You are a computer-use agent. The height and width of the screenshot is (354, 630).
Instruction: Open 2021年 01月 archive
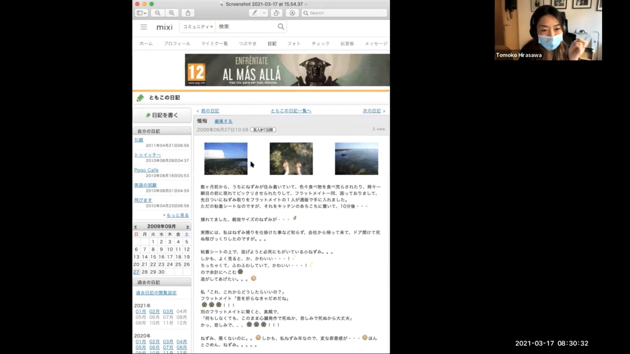[x=141, y=311]
